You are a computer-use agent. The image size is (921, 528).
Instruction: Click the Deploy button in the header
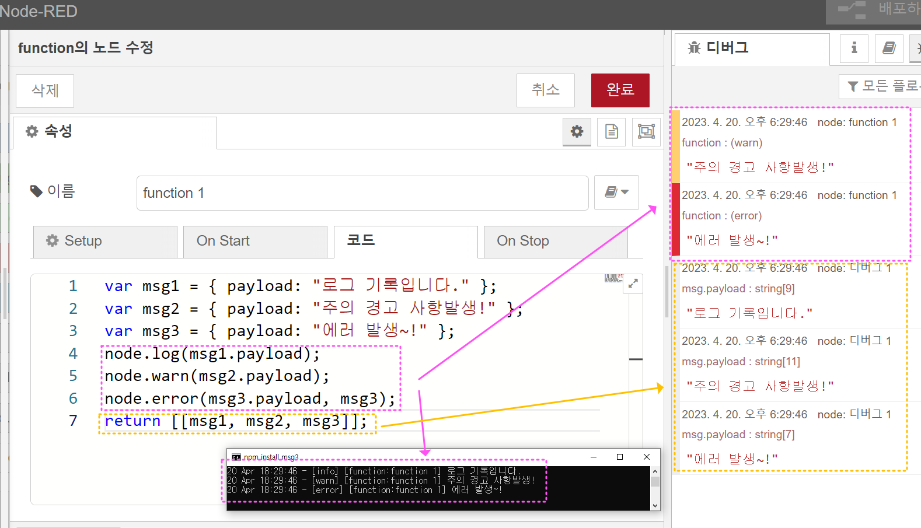pyautogui.click(x=873, y=12)
